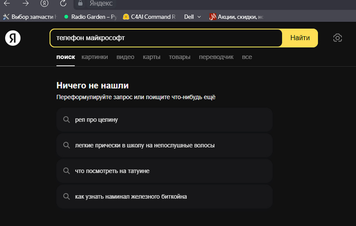This screenshot has height=226, width=356.
Task: Select the поиск tab
Action: pyautogui.click(x=66, y=57)
